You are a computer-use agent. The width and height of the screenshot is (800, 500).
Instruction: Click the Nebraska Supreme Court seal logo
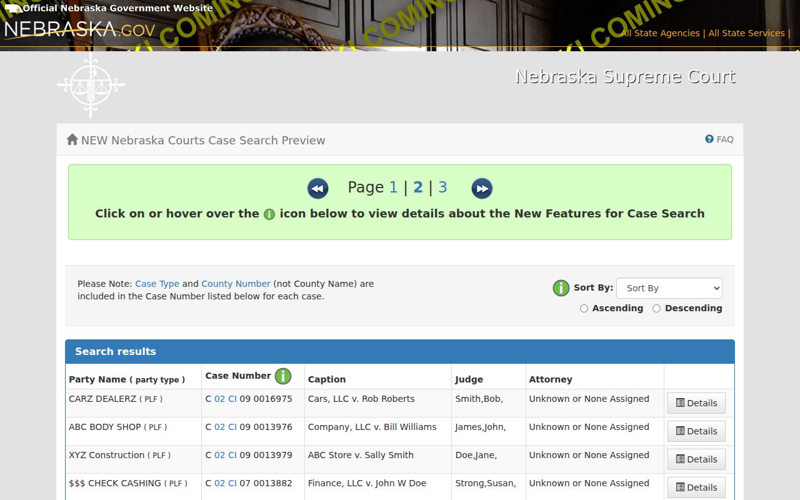click(91, 84)
